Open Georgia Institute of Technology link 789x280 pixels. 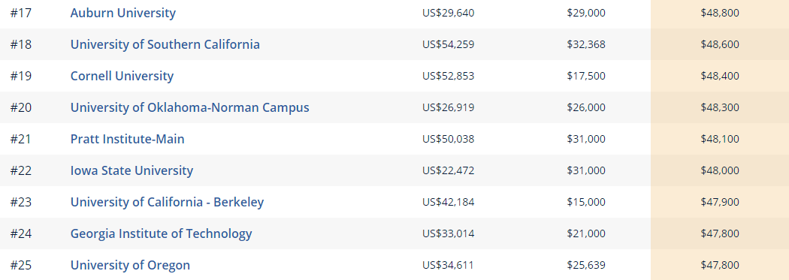(x=161, y=233)
